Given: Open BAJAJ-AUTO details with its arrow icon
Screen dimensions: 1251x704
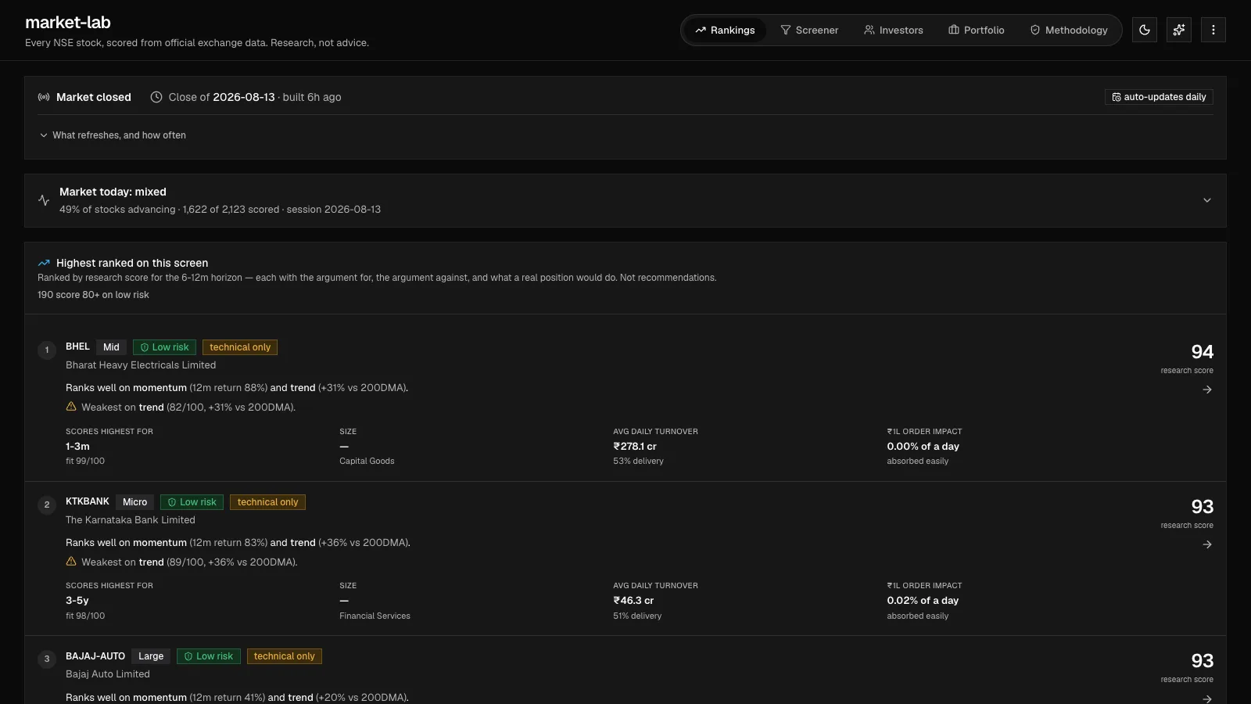Looking at the screenshot, I should (1207, 699).
